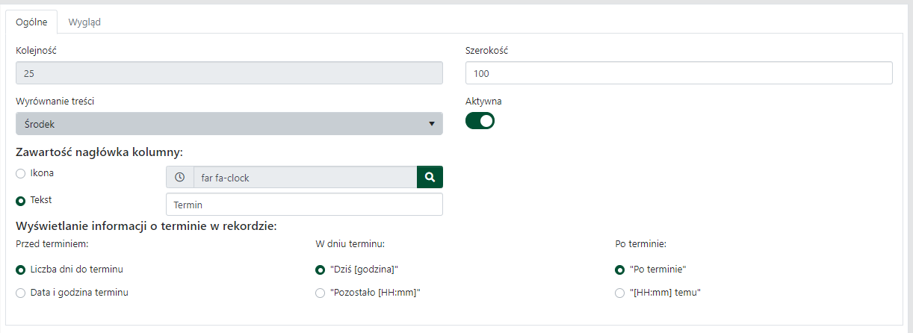Pick the "[HH:mm] temu" radio option

[619, 293]
